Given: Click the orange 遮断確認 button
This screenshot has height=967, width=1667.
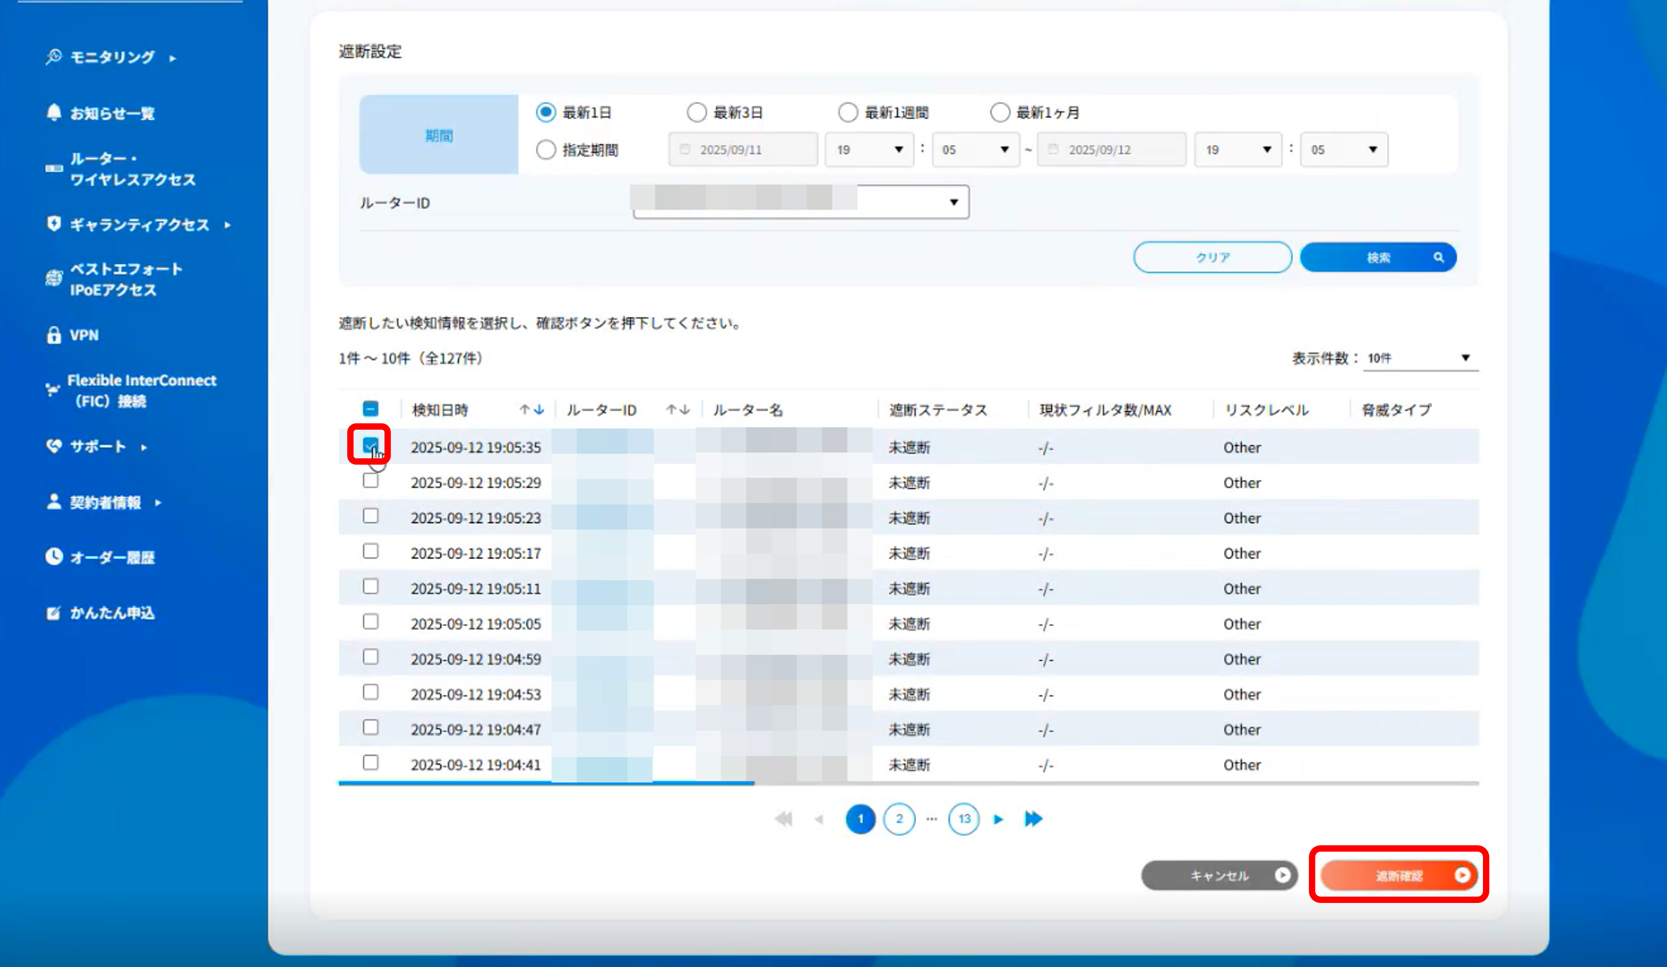Looking at the screenshot, I should point(1398,875).
